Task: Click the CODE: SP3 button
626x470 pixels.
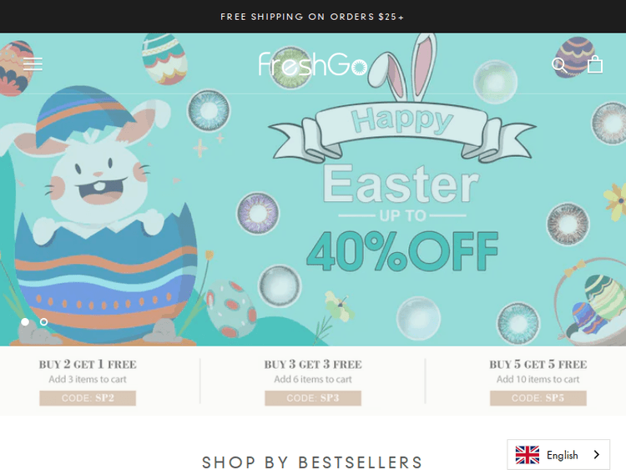Action: coord(313,398)
